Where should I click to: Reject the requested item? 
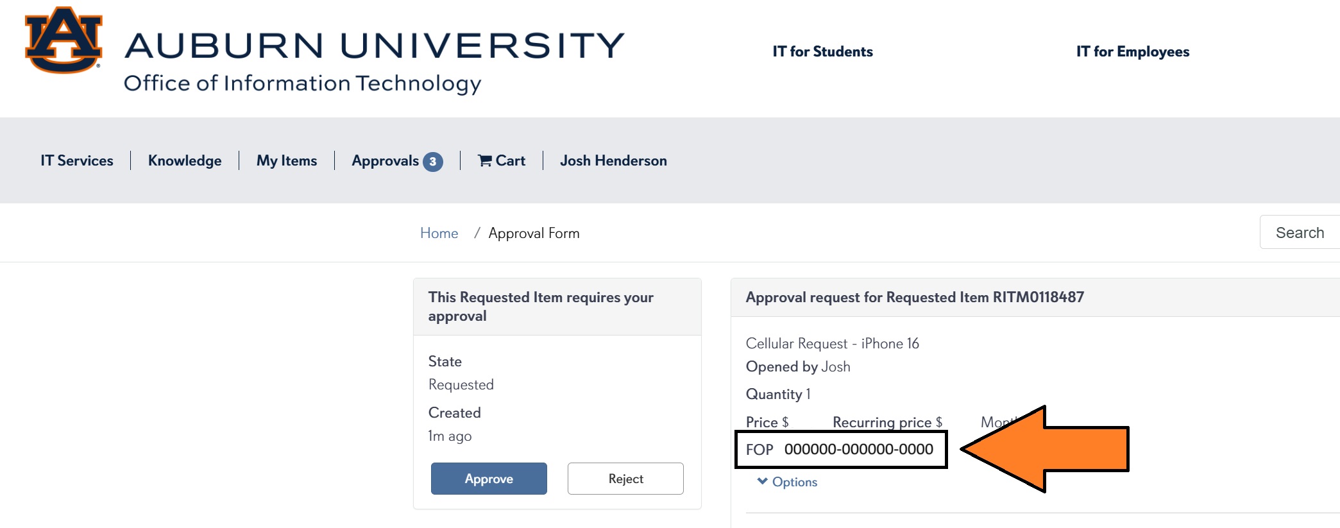click(625, 479)
